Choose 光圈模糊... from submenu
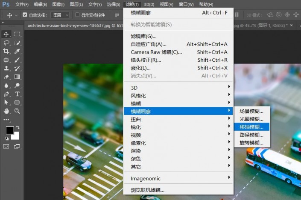The width and height of the screenshot is (301, 200). coord(251,119)
